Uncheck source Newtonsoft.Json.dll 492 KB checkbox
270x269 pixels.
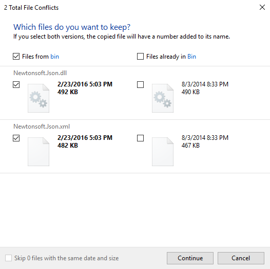click(x=16, y=84)
